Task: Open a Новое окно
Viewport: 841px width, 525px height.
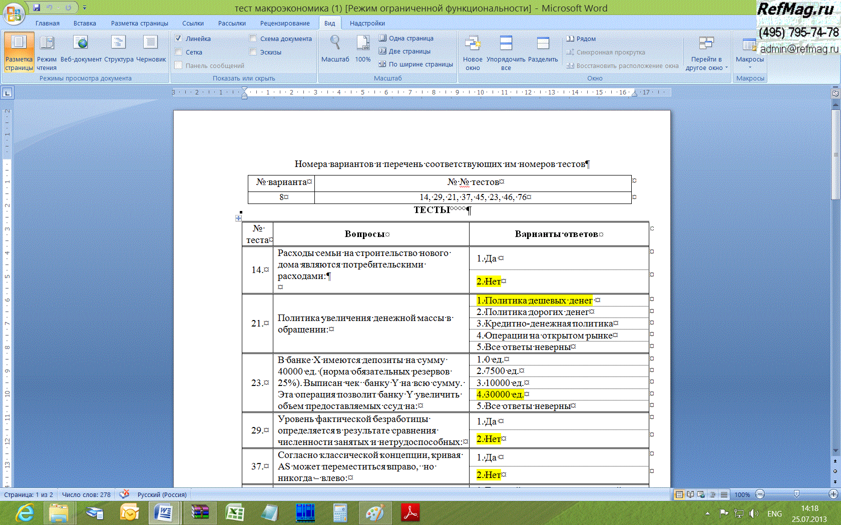Action: (472, 52)
